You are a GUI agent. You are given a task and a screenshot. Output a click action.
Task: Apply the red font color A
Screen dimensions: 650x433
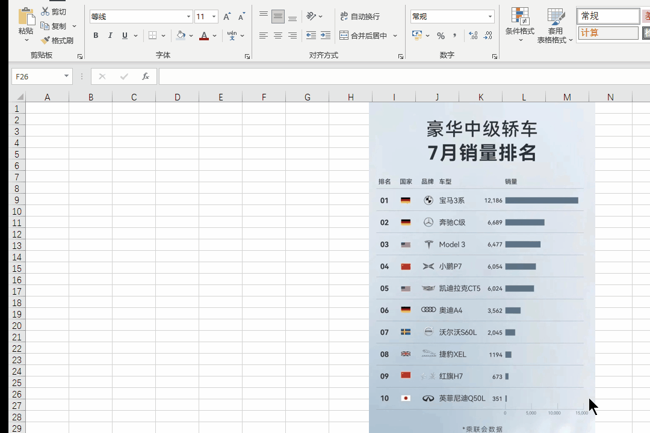click(x=204, y=35)
